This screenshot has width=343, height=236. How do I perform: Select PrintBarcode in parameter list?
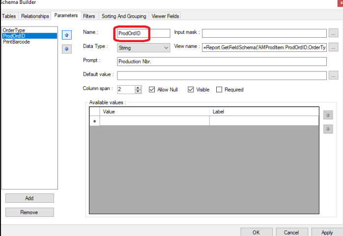pyautogui.click(x=16, y=42)
